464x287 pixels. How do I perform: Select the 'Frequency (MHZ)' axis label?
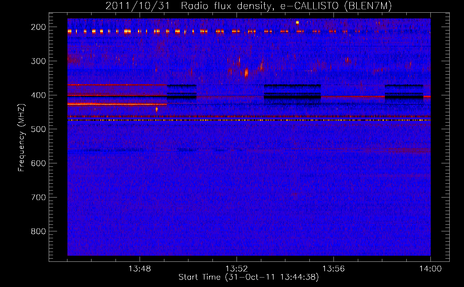point(22,137)
